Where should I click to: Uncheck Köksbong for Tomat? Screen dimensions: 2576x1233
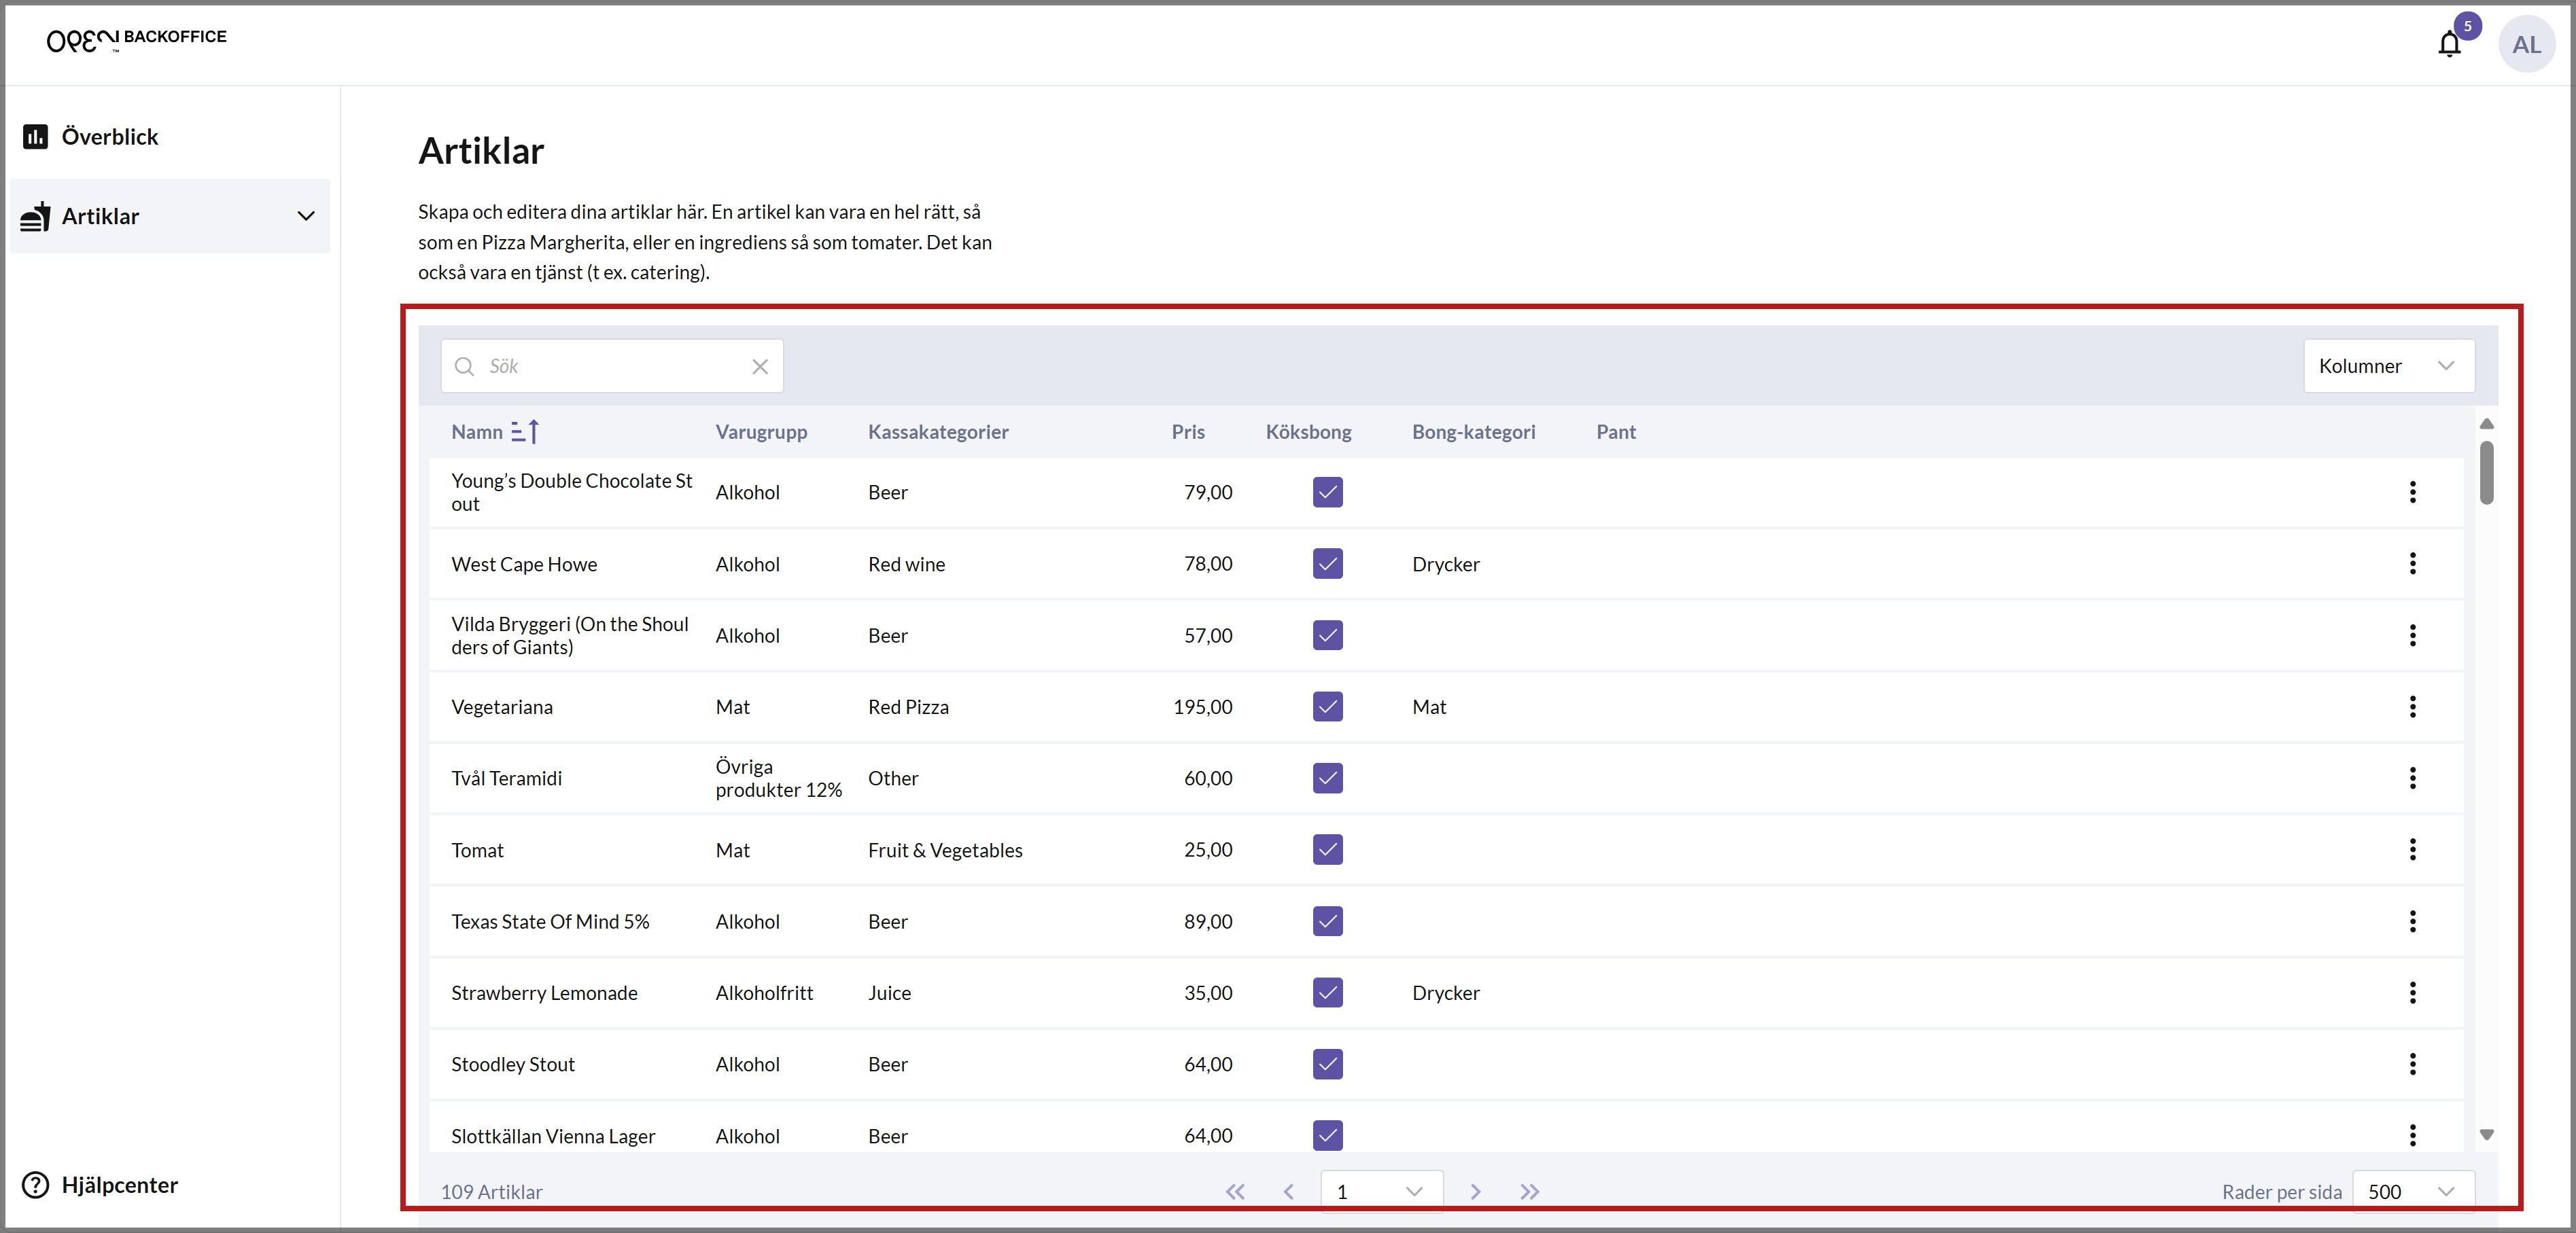point(1327,849)
